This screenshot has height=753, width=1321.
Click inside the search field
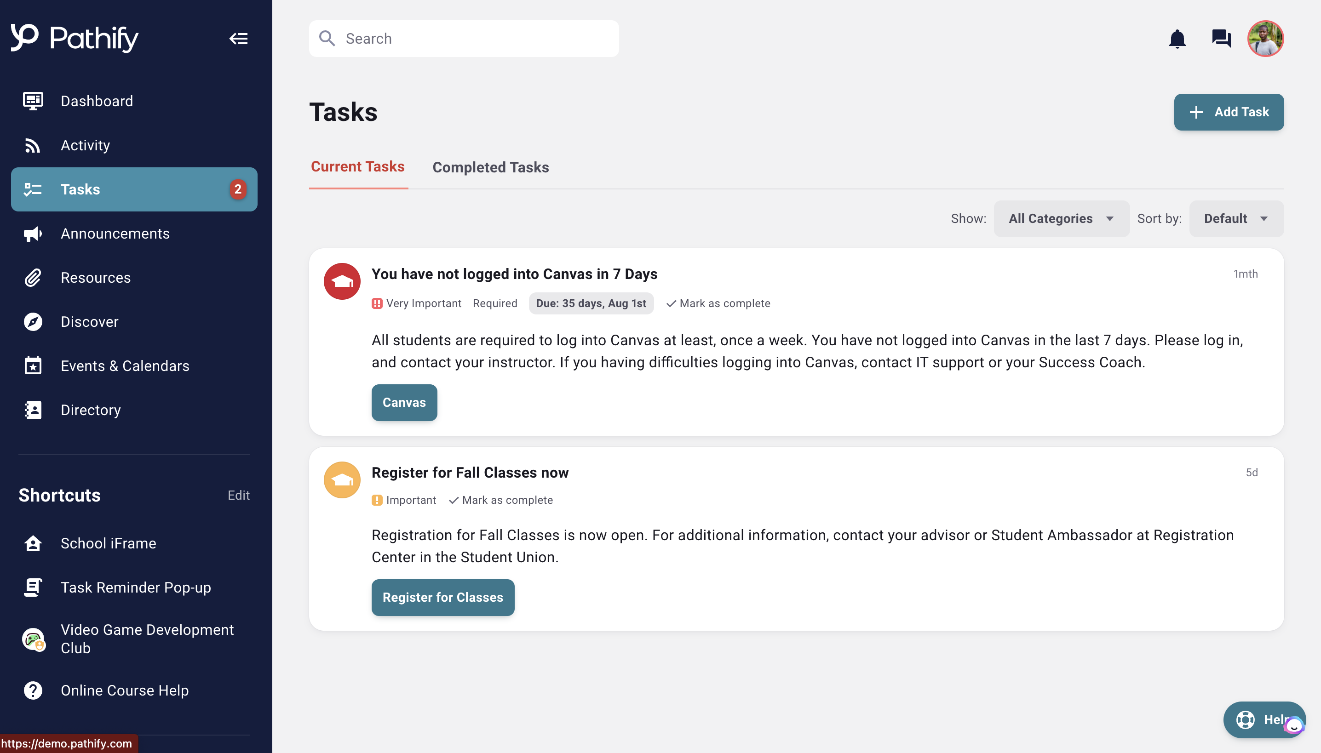(464, 38)
